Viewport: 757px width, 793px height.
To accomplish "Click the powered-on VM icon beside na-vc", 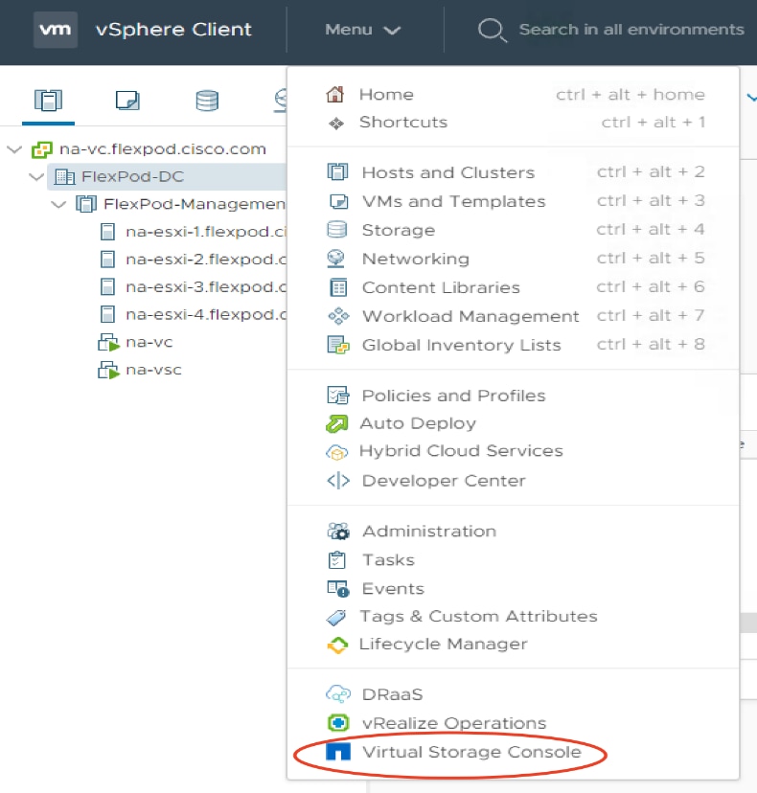I will pos(108,342).
